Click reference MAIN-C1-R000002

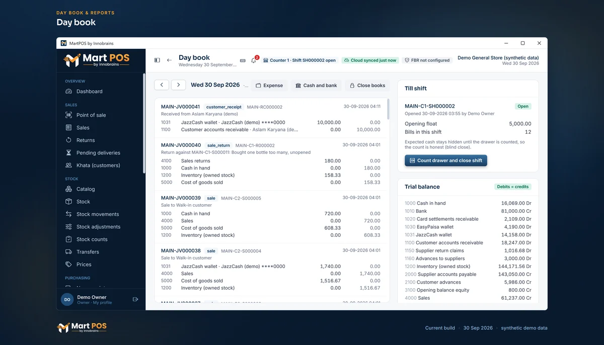[x=255, y=145]
